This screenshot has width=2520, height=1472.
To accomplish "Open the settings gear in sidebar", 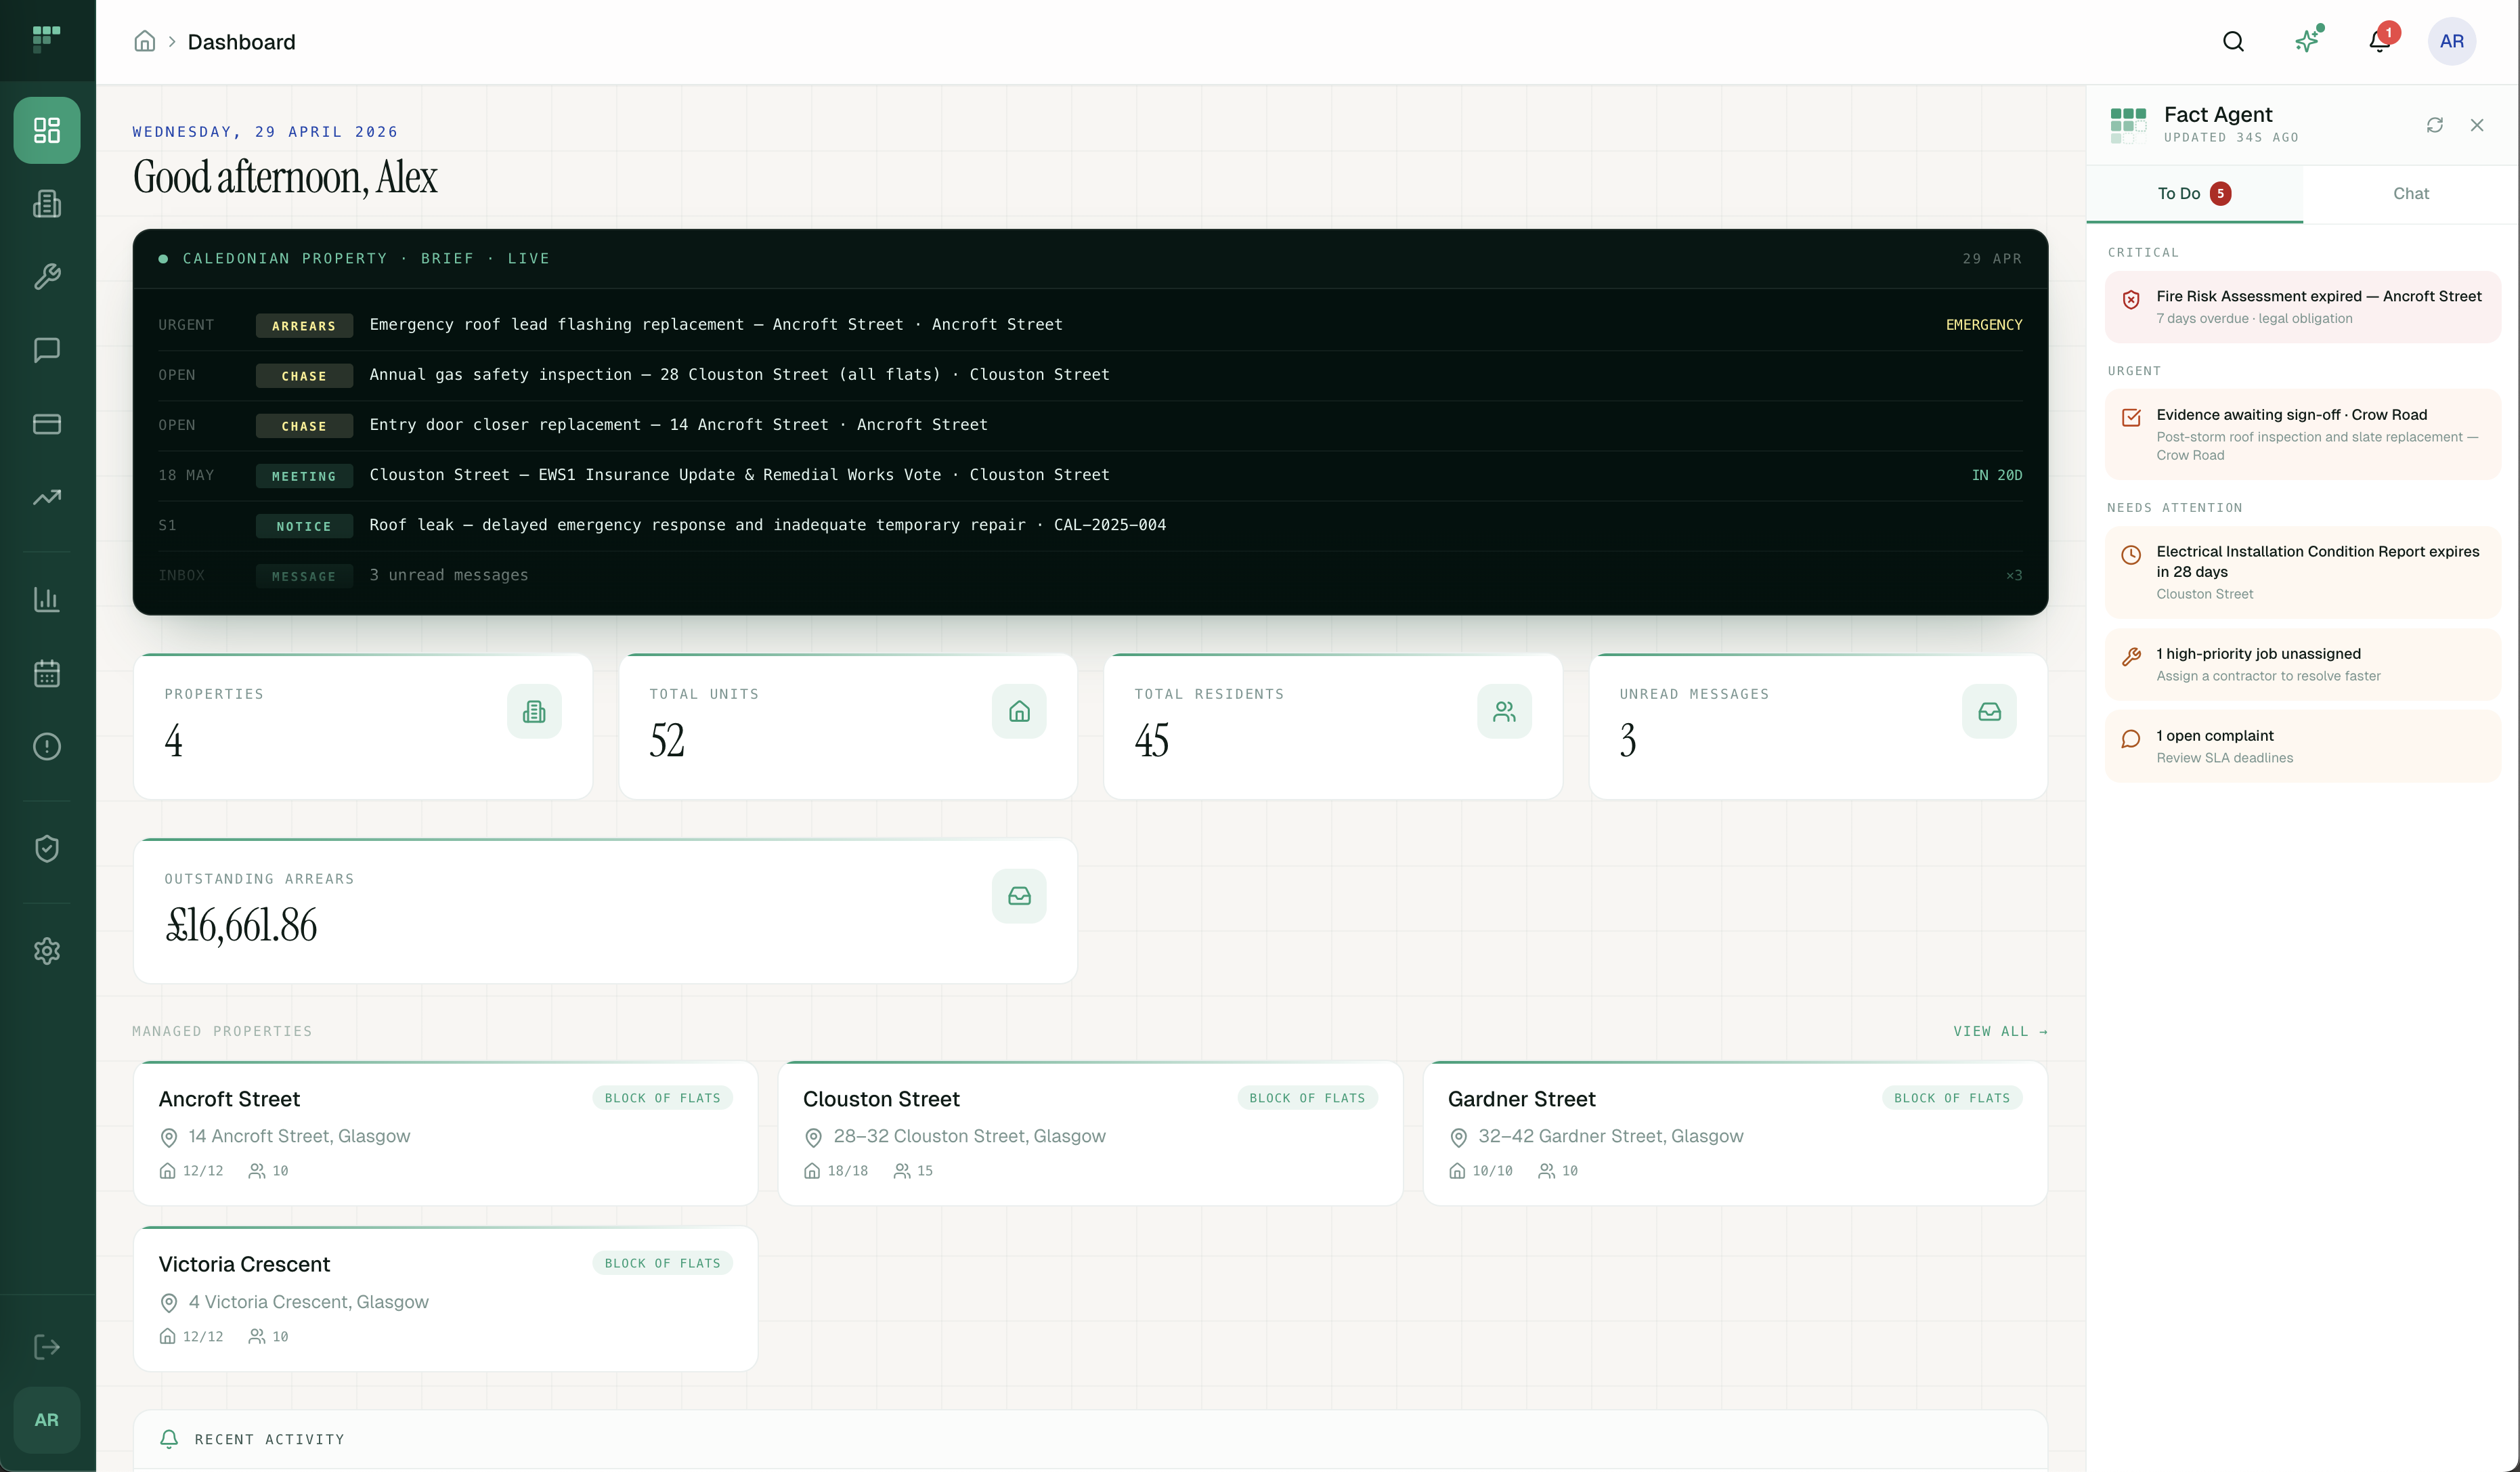I will point(46,951).
